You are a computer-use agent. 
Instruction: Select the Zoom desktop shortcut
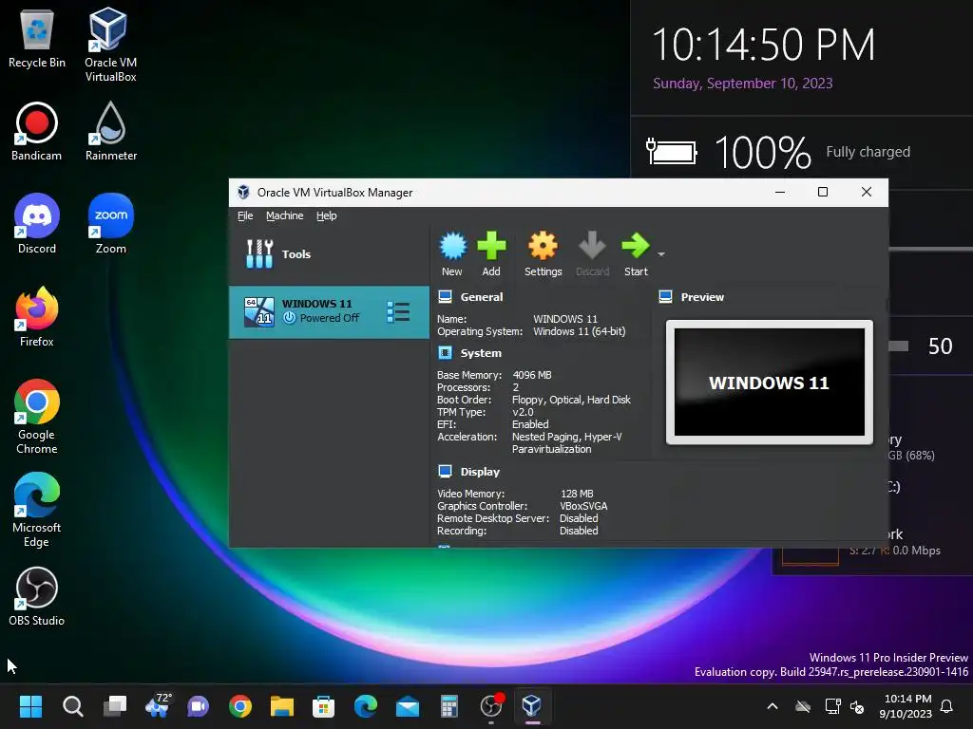pyautogui.click(x=110, y=224)
